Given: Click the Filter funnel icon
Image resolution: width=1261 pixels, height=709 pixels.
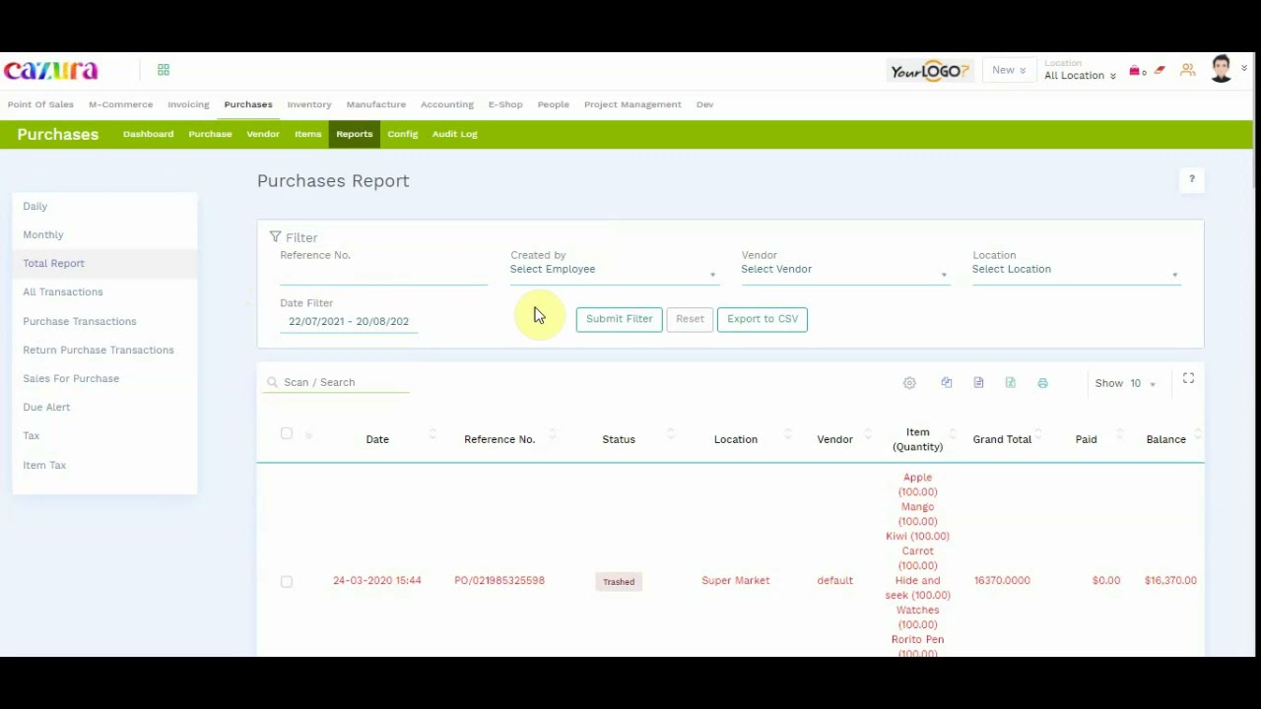Looking at the screenshot, I should click(x=276, y=237).
